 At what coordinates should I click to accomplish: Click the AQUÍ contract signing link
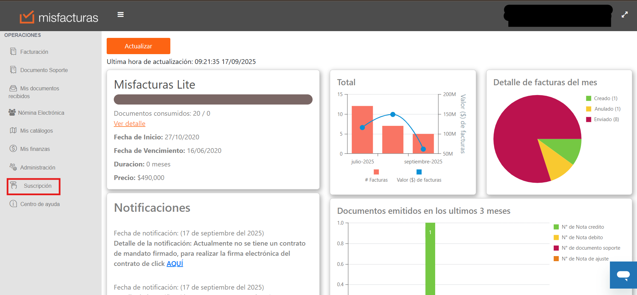(x=175, y=264)
